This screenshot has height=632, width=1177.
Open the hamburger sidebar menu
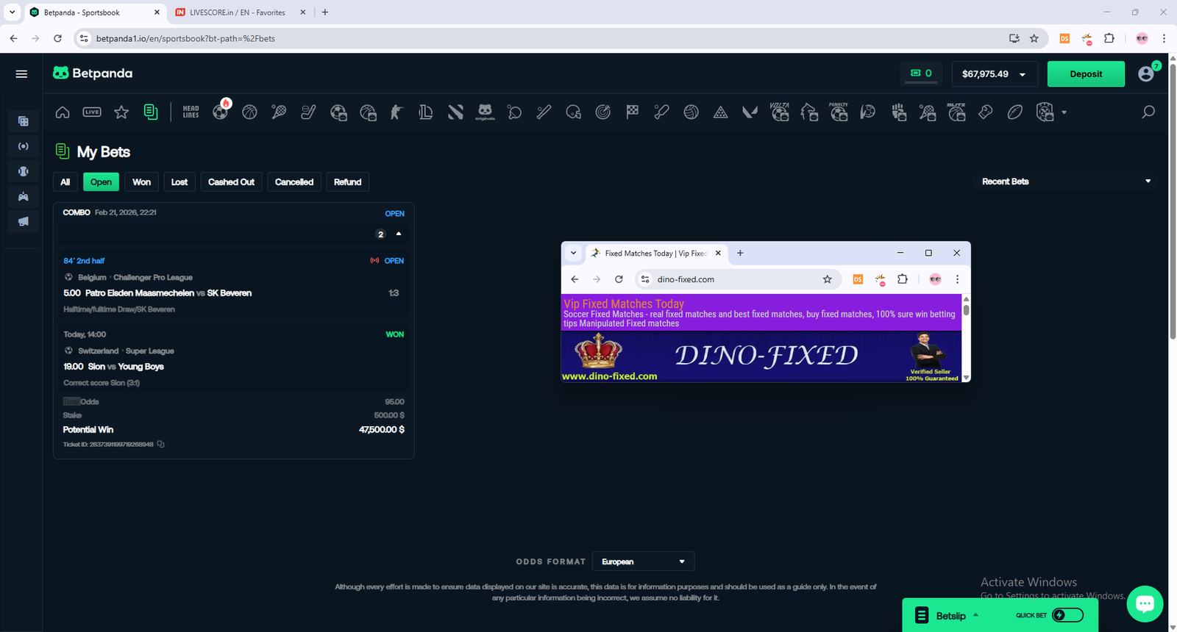(x=21, y=73)
